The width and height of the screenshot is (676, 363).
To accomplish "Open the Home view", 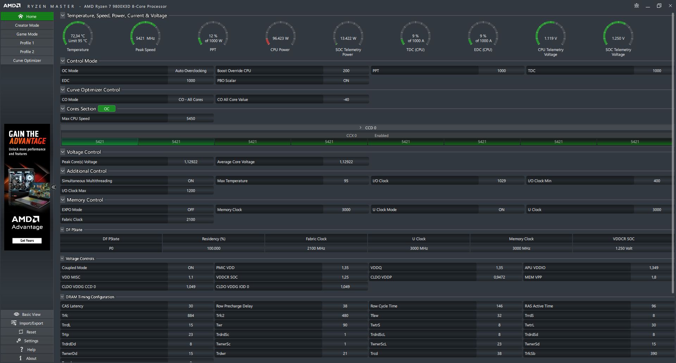I will pos(27,16).
